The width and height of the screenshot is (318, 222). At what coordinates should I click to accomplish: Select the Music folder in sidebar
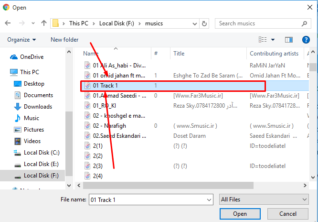click(32, 118)
